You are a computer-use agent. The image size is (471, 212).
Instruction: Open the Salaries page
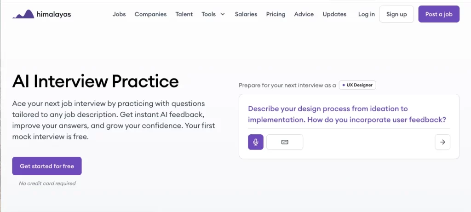click(246, 14)
